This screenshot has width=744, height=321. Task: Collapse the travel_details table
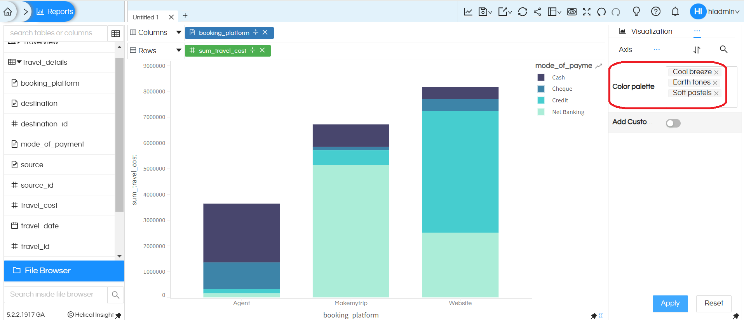[19, 62]
